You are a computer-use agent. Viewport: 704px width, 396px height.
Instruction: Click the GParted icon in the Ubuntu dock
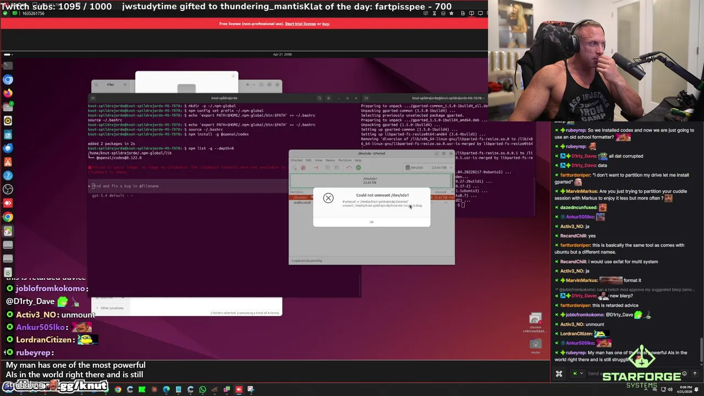coord(8,231)
